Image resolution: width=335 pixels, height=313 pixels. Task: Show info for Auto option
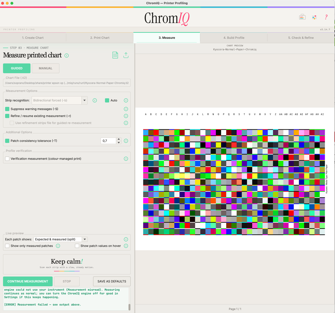click(126, 100)
